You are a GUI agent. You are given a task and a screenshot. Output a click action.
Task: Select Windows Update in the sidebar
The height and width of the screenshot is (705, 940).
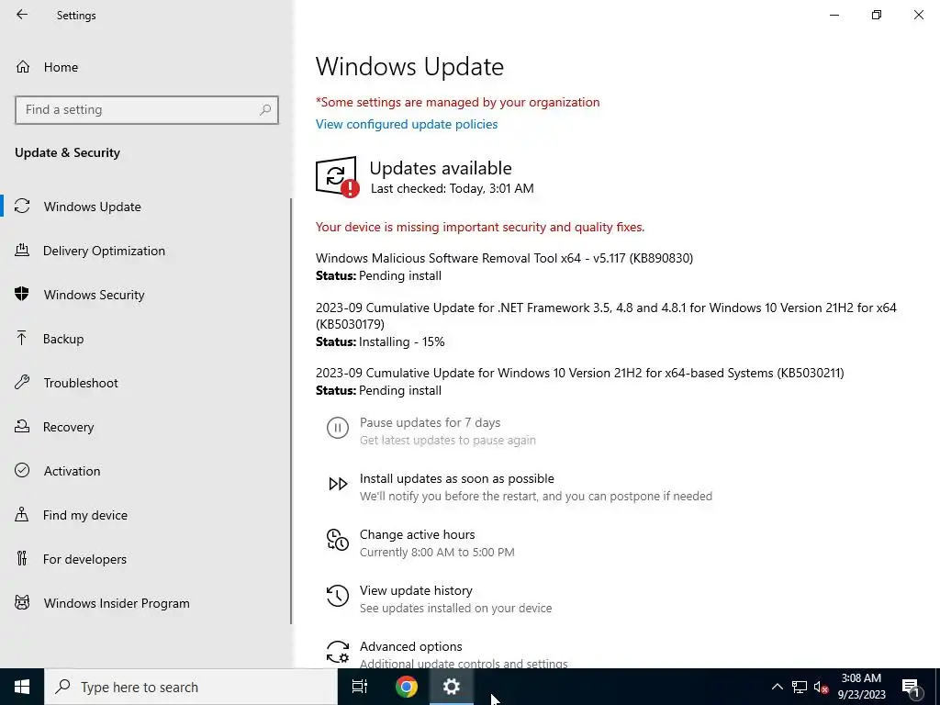146,207
